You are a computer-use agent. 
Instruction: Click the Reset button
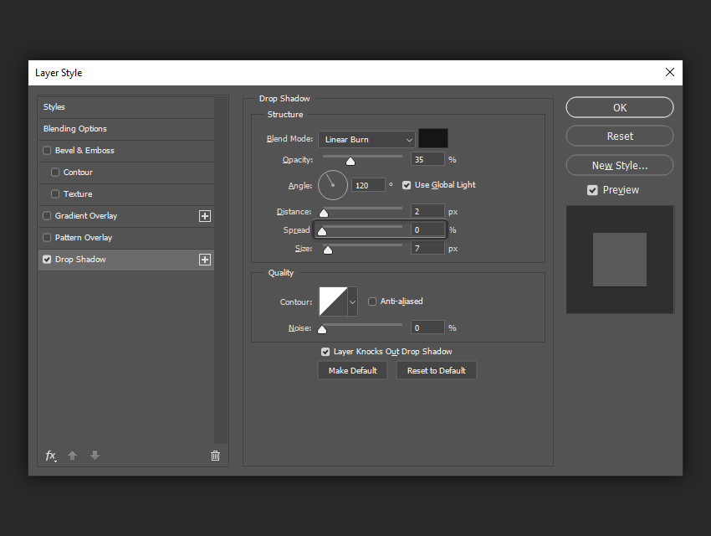(x=619, y=137)
